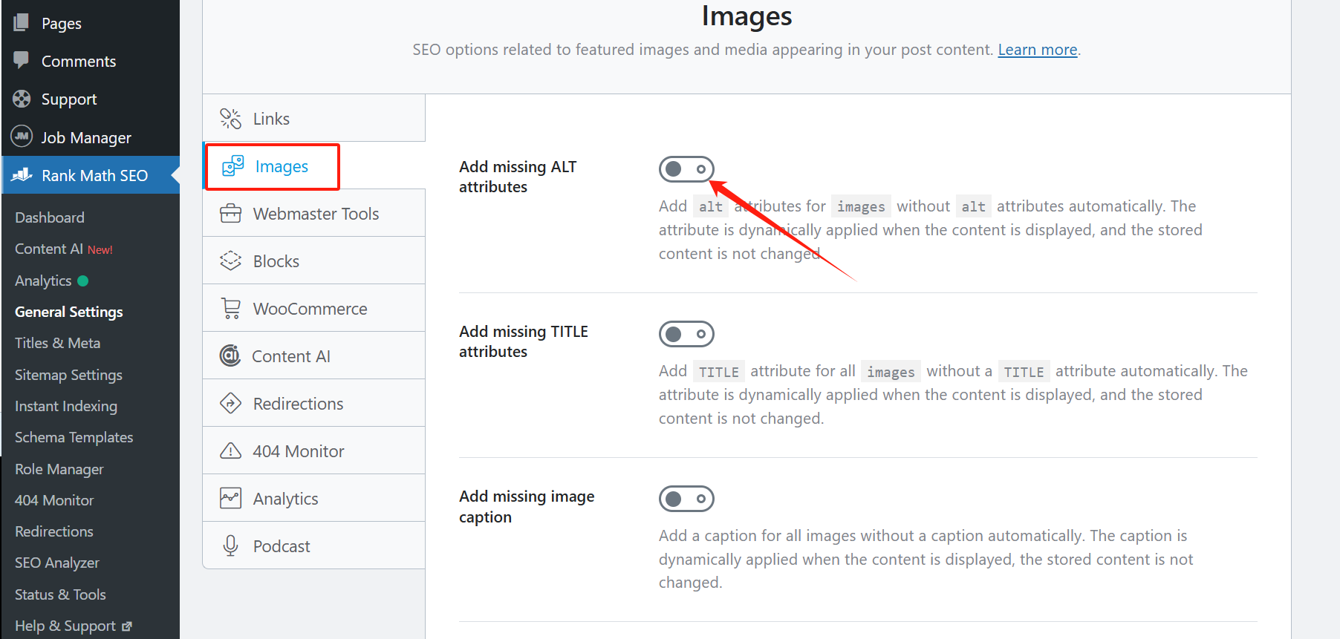1340x639 pixels.
Task: Click the Links tab icon
Action: pyautogui.click(x=230, y=119)
